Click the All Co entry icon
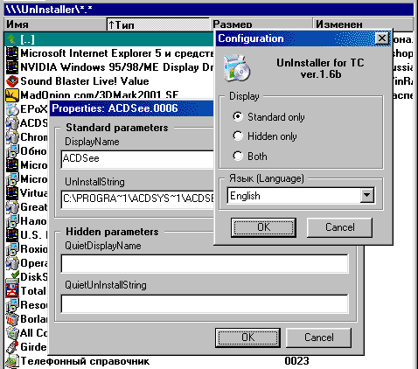The width and height of the screenshot is (418, 369). [12, 333]
